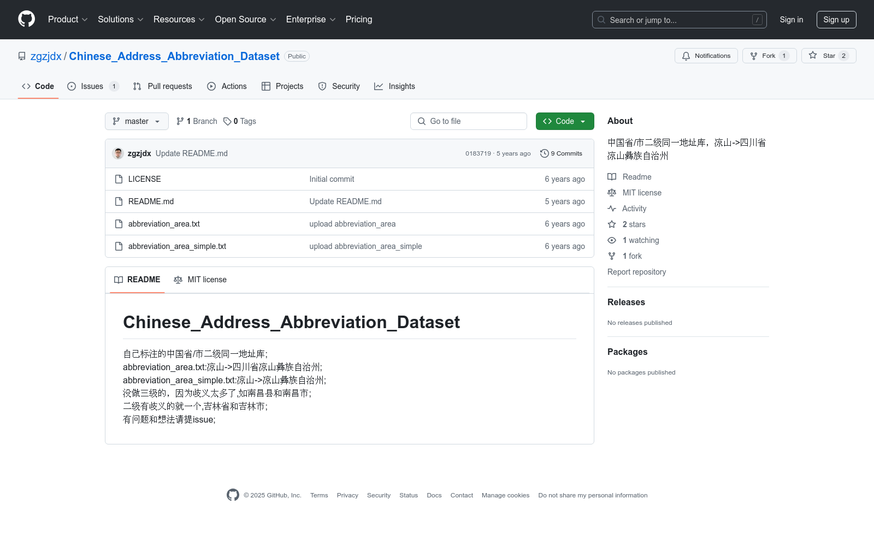Open the Initial commit message link

[332, 179]
